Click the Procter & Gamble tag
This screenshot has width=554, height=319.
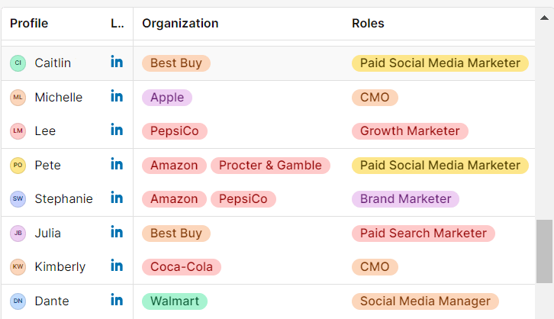point(270,166)
